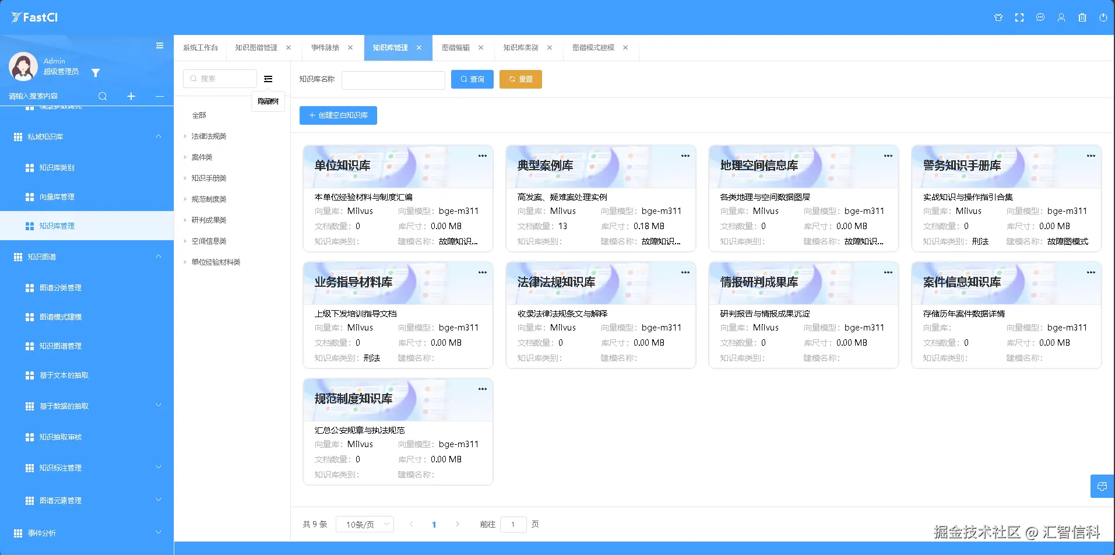Viewport: 1115px width, 555px height.
Task: Open the more menu on 单位知识库 card
Action: click(x=483, y=156)
